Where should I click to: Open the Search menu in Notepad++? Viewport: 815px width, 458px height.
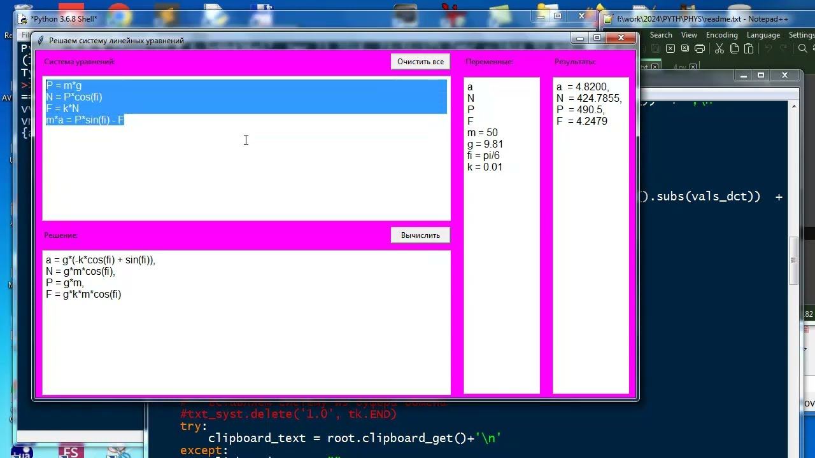point(661,35)
